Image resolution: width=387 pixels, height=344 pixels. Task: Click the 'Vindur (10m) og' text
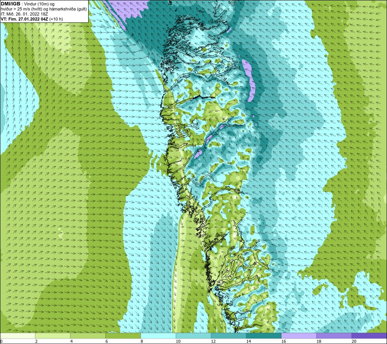tap(39, 4)
